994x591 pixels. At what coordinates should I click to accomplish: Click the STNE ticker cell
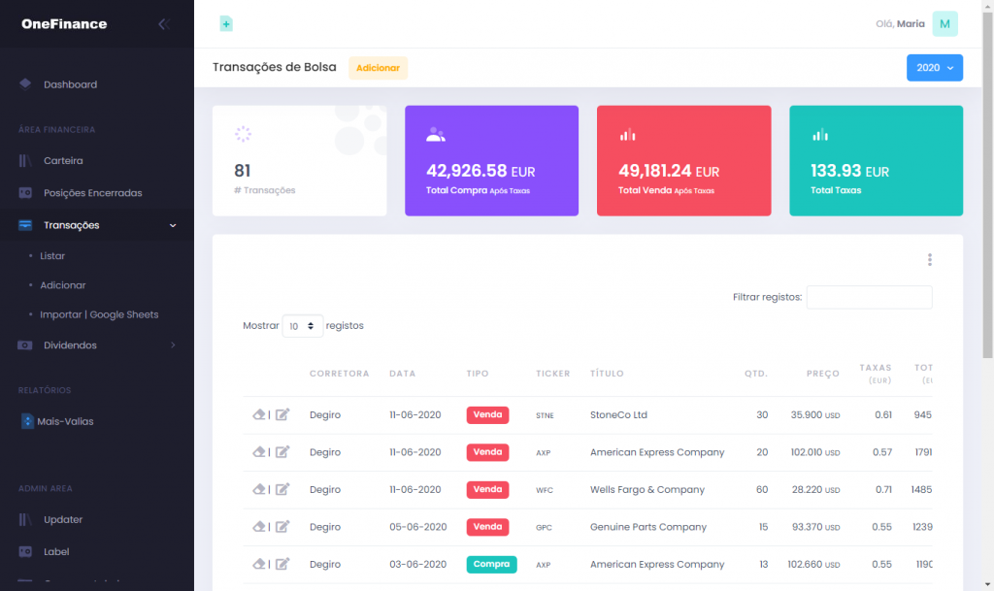click(x=545, y=415)
